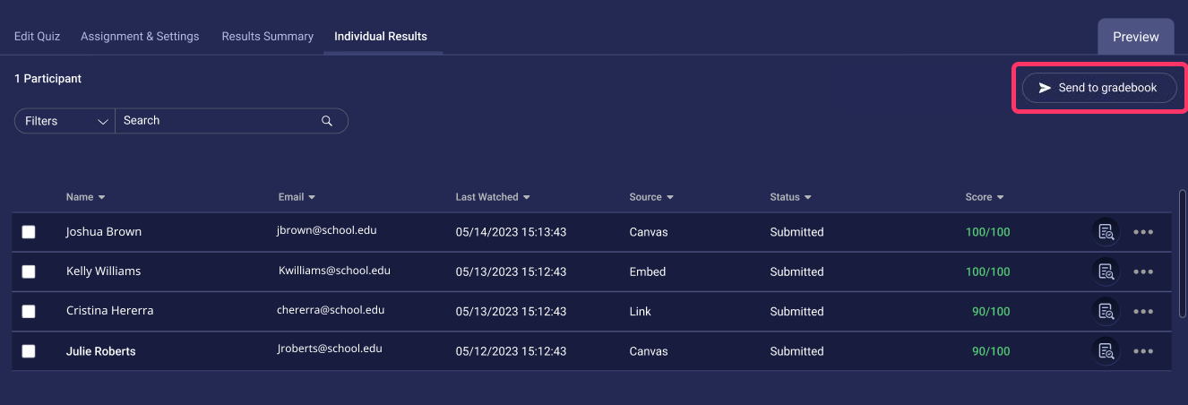Click the vertical scrollbar of the results table
Screen dimensions: 1188x405
[1184, 252]
